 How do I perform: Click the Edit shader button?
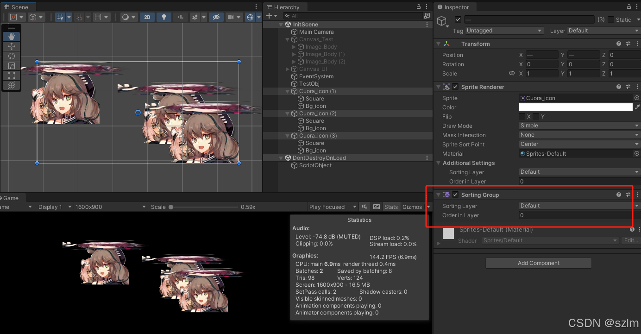click(x=630, y=240)
